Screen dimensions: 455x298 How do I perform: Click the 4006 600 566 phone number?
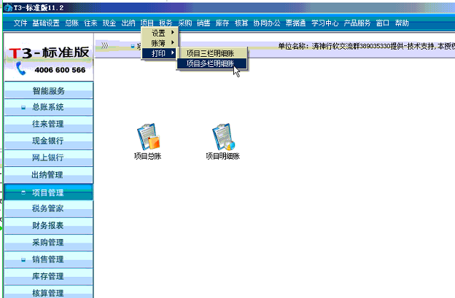(60, 70)
